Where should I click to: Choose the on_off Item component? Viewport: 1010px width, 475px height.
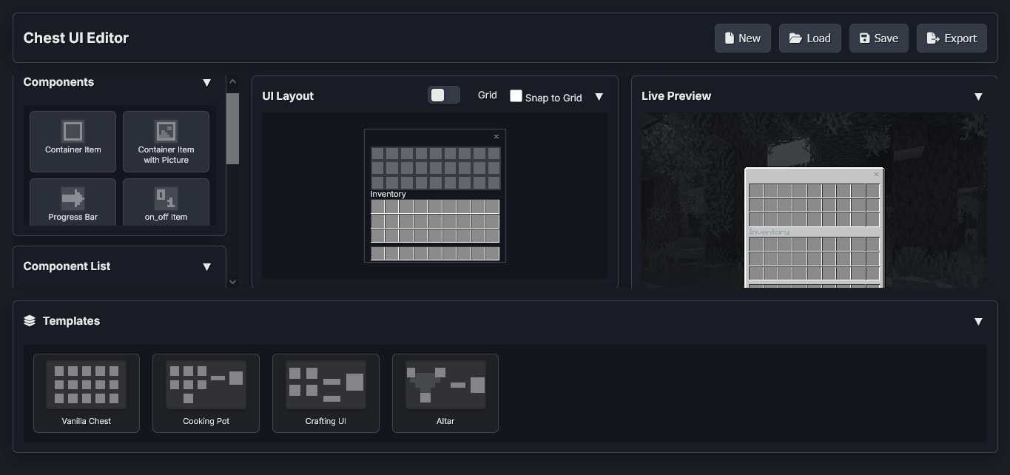[166, 202]
